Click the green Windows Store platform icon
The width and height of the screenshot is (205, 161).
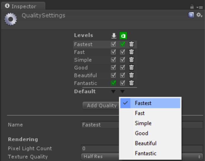pyautogui.click(x=123, y=36)
